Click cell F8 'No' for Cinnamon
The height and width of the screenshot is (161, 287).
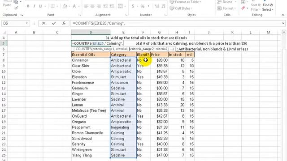click(143, 60)
